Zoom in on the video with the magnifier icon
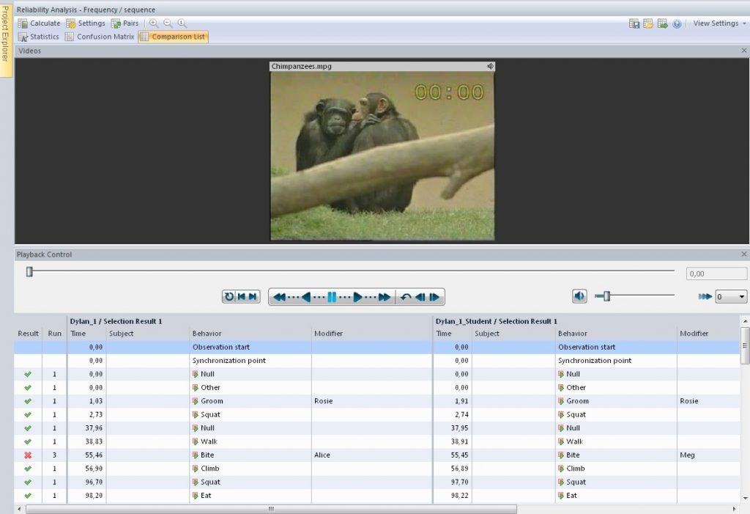The width and height of the screenshot is (750, 514). (152, 23)
